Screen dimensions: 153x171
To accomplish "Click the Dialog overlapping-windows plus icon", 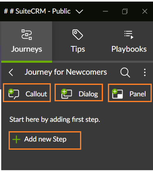I will (66, 93).
